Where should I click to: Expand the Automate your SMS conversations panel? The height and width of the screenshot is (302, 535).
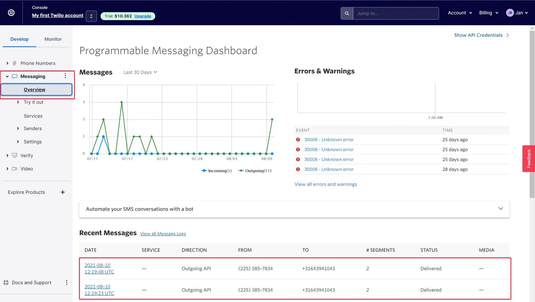(294, 209)
